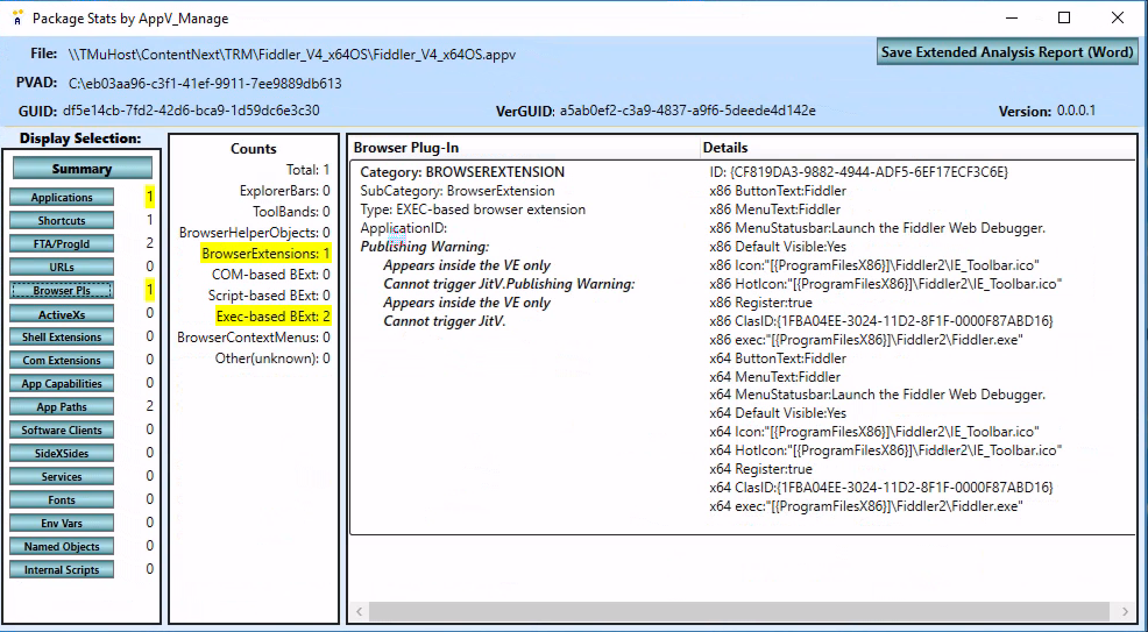Image resolution: width=1148 pixels, height=632 pixels.
Task: Minimize the Package Stats window
Action: (x=1012, y=17)
